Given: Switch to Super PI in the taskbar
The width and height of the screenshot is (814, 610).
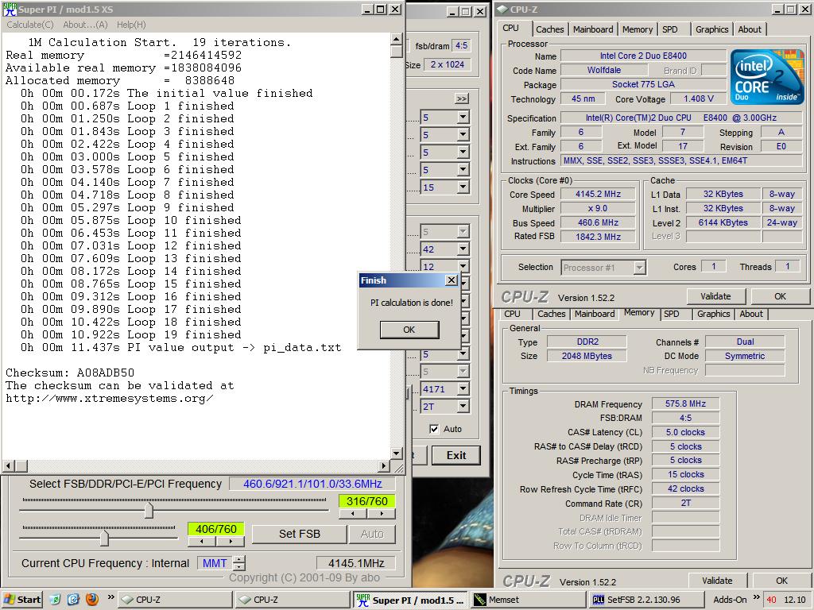Looking at the screenshot, I should pos(411,600).
